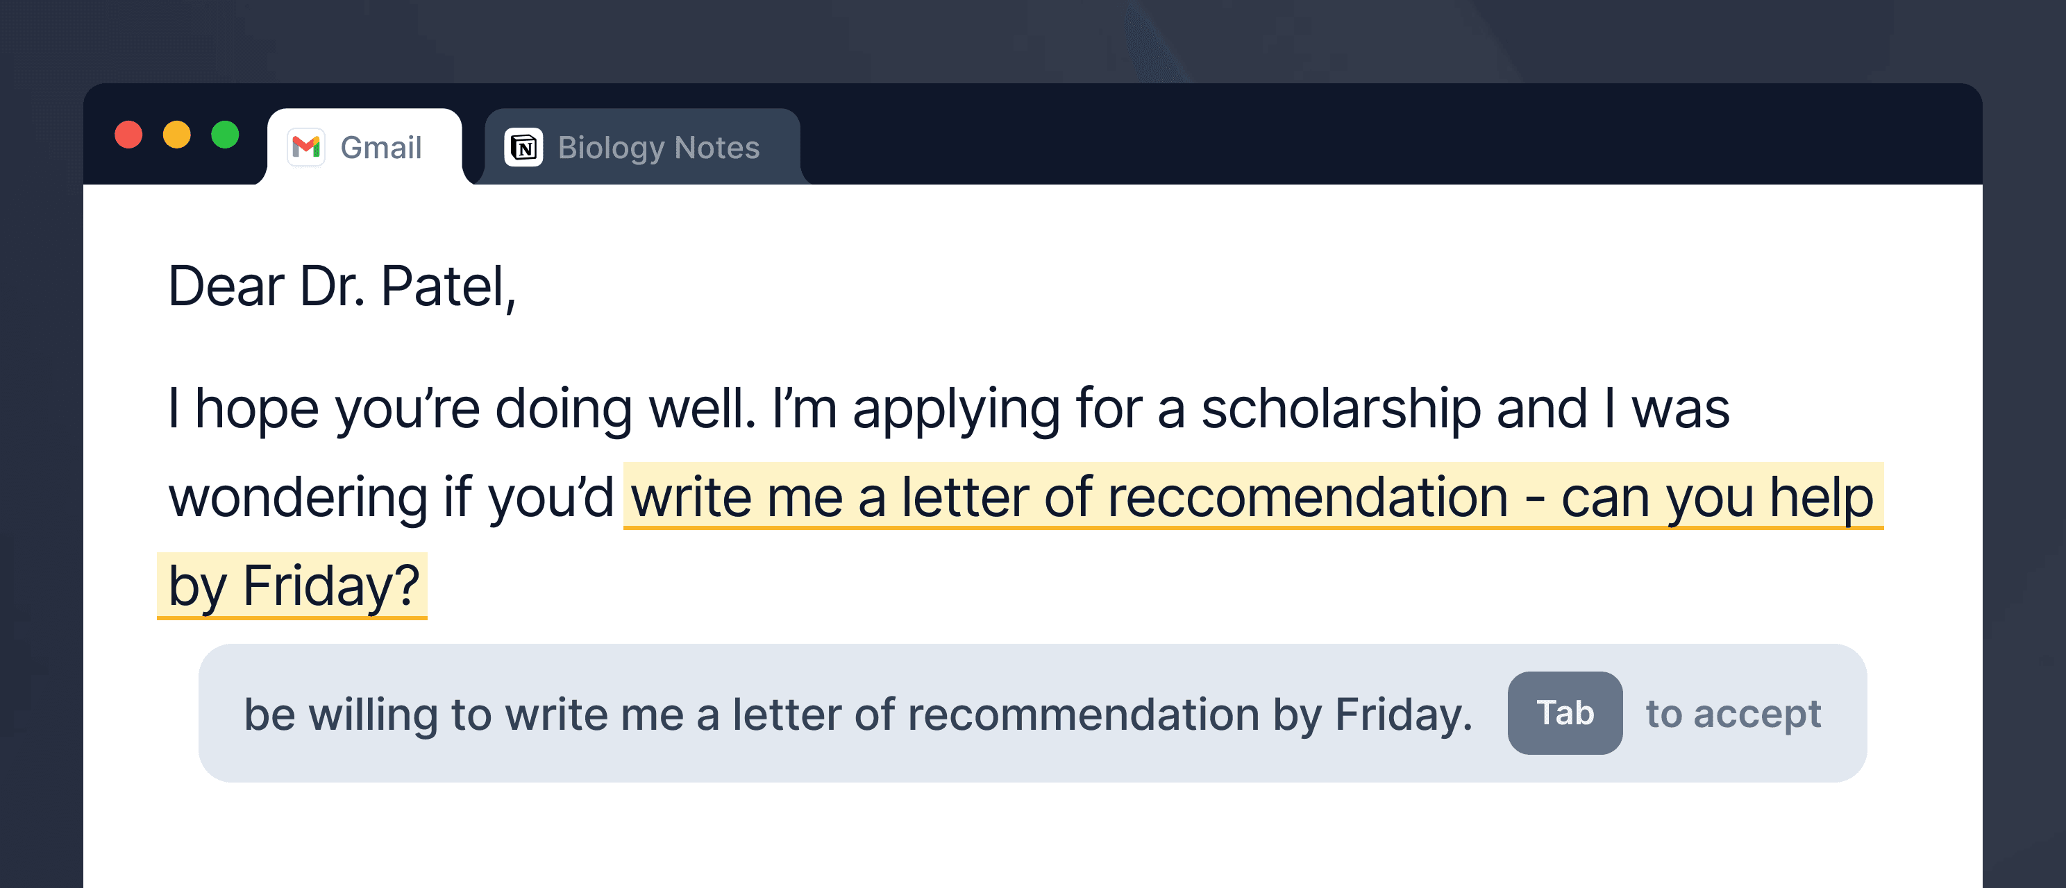Click the green maximize window button
Viewport: 2066px width, 888px height.
226,135
